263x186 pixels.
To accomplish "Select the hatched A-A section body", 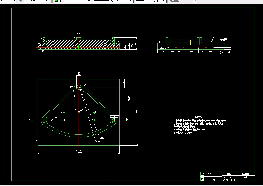I will pos(78,45).
